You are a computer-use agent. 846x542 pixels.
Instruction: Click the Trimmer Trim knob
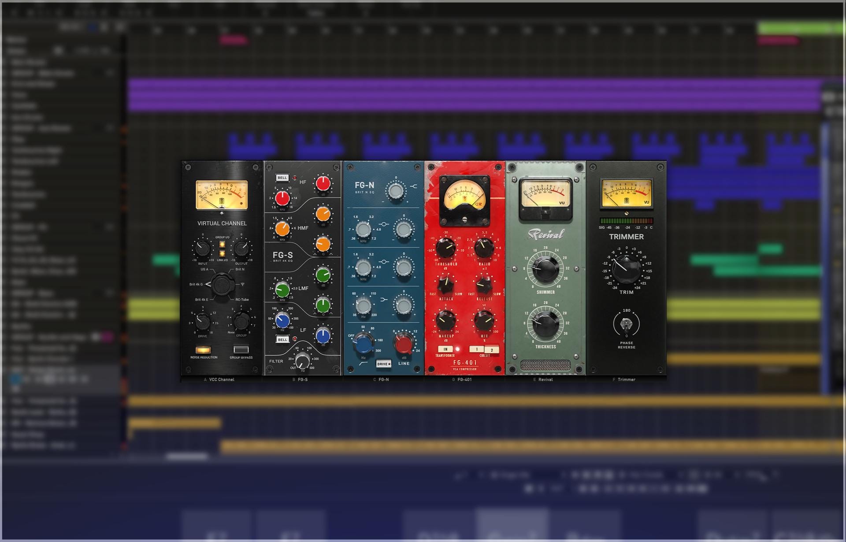[626, 269]
